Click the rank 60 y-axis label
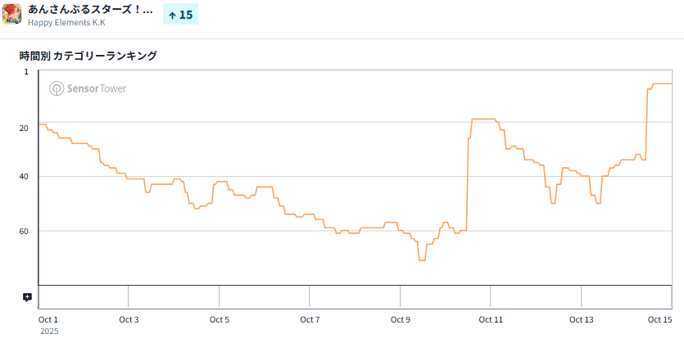The width and height of the screenshot is (684, 343). pyautogui.click(x=24, y=231)
